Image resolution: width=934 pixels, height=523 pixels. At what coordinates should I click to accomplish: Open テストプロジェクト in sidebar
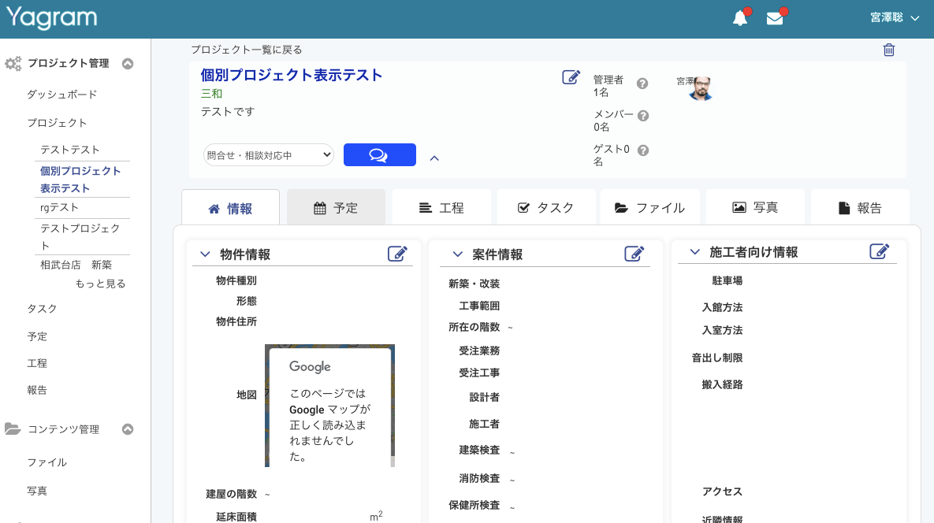click(81, 236)
